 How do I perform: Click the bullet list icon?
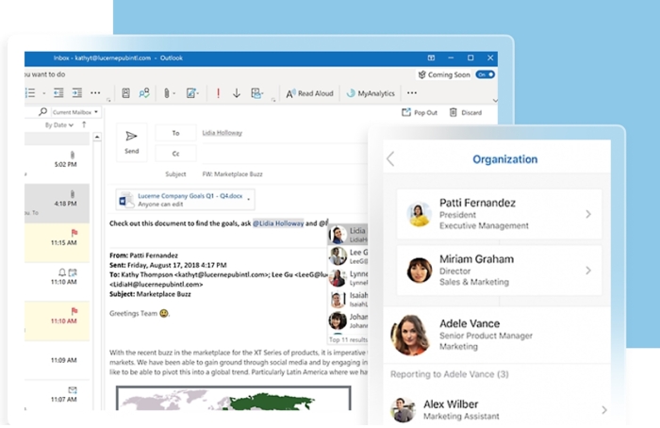[x=30, y=93]
